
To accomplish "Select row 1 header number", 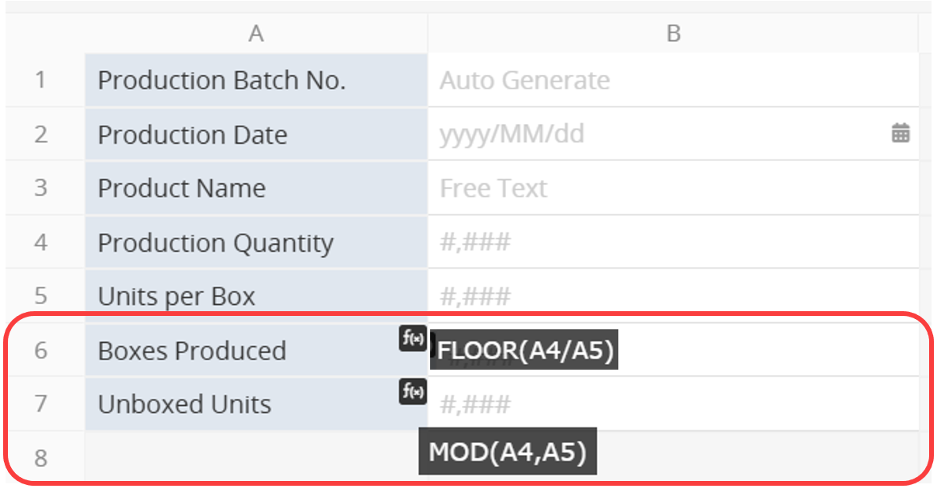I will 40,80.
